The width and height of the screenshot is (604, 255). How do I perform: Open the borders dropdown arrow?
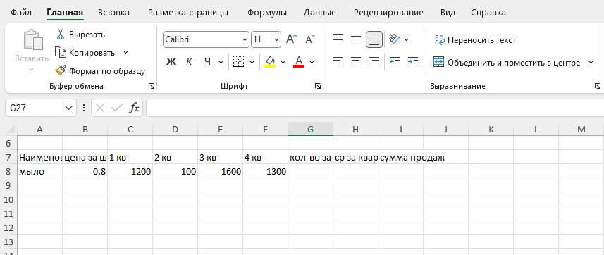pyautogui.click(x=252, y=62)
